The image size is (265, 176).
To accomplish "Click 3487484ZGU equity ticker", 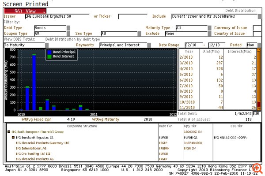I will pyautogui.click(x=193, y=143).
